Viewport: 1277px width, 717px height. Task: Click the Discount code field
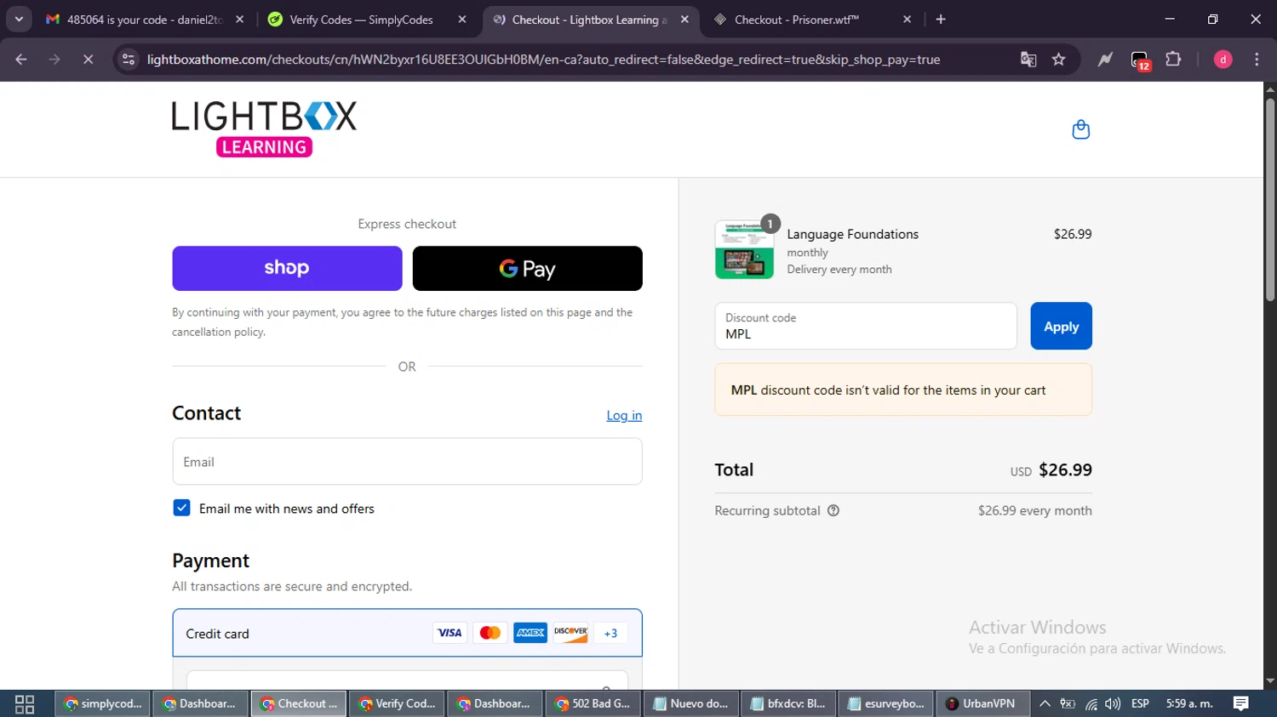[x=866, y=326]
